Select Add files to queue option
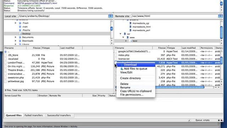This screenshot has height=128, width=227. [135, 69]
